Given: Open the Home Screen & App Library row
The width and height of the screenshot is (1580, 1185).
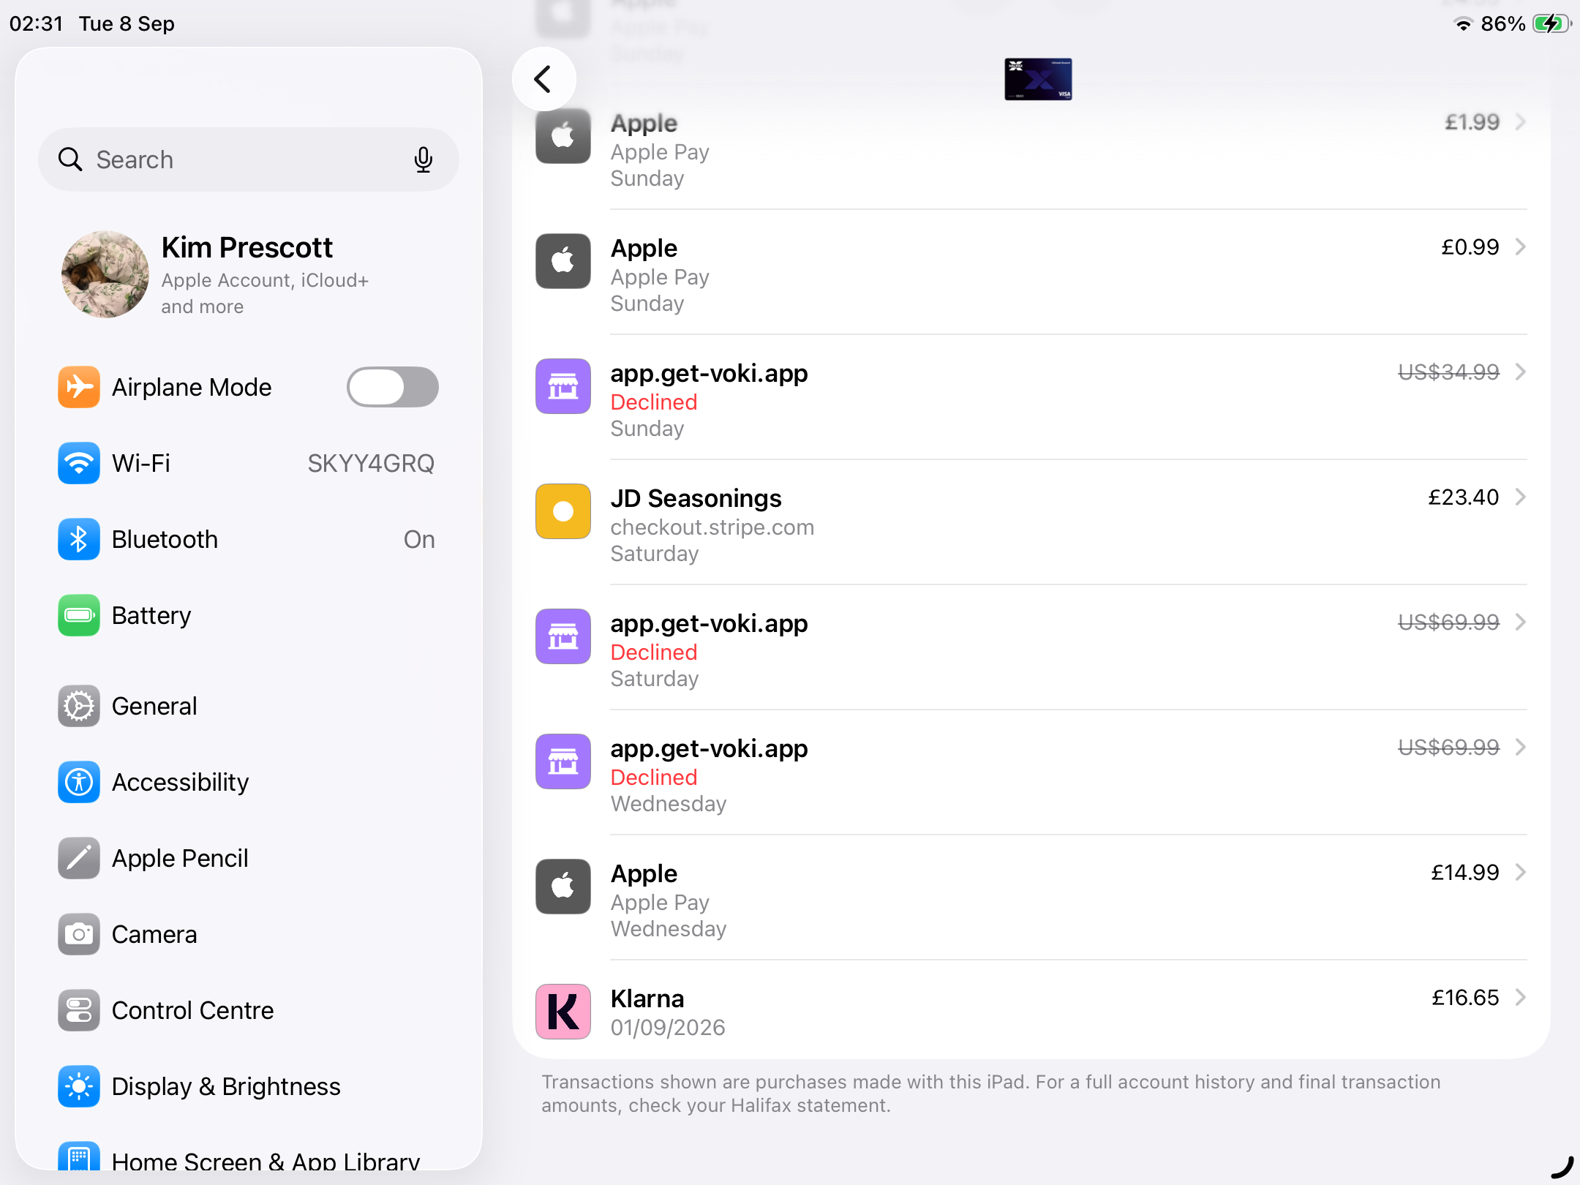Looking at the screenshot, I should point(249,1156).
